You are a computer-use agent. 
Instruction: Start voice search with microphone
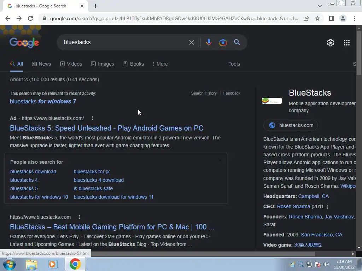point(209,42)
